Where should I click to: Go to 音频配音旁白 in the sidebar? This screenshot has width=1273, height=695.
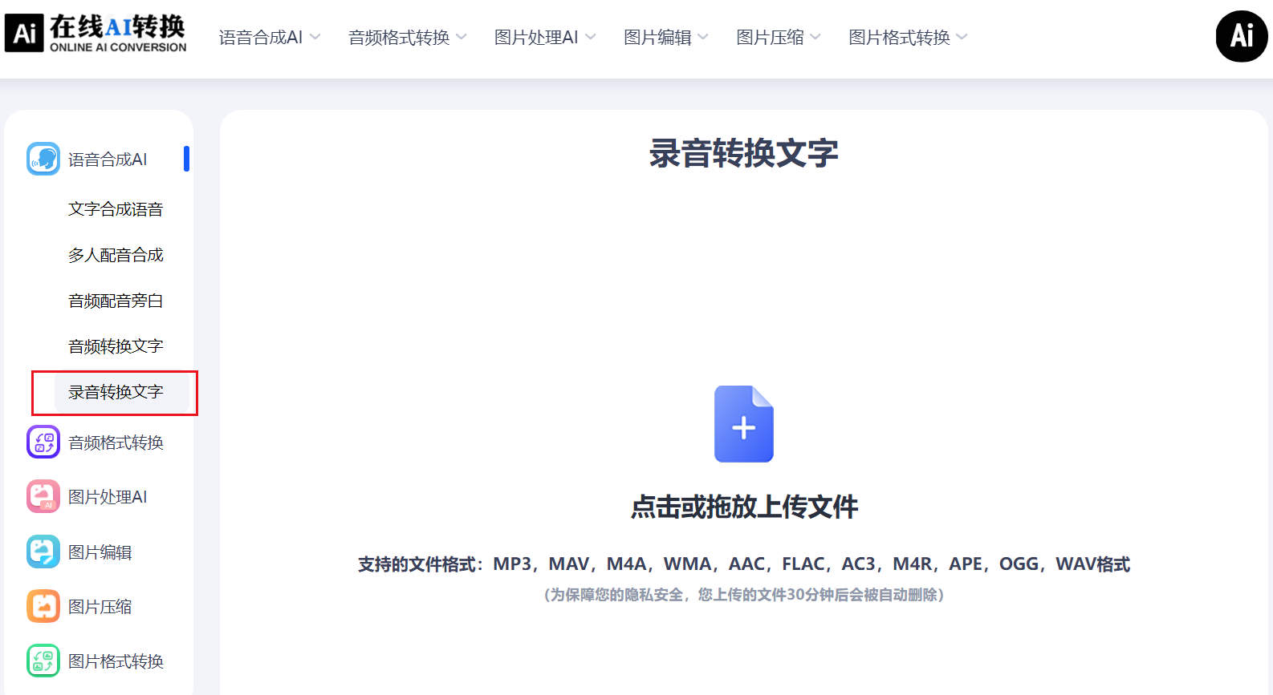click(116, 301)
